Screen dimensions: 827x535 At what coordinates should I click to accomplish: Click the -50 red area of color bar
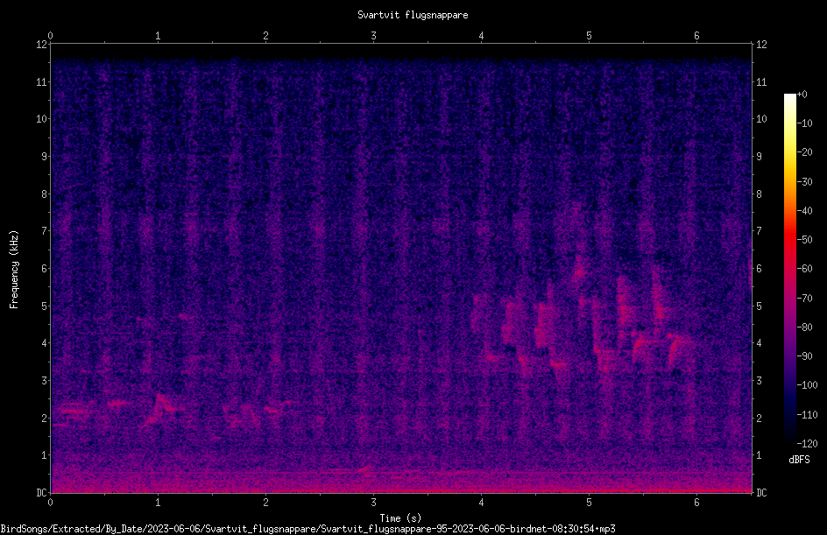789,240
